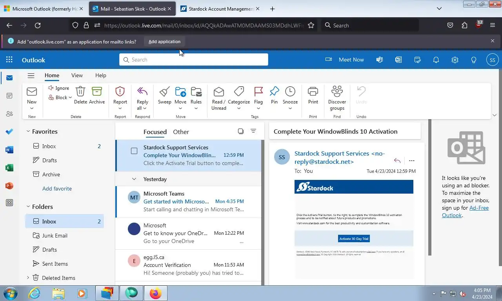Open Outlook settings gear
Image resolution: width=502 pixels, height=301 pixels.
[455, 60]
